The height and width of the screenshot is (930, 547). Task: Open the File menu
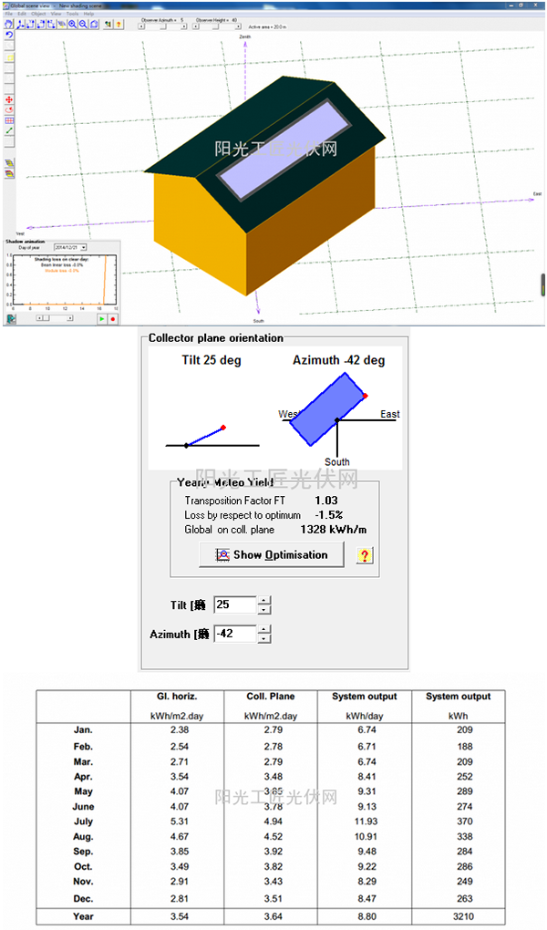pos(9,14)
